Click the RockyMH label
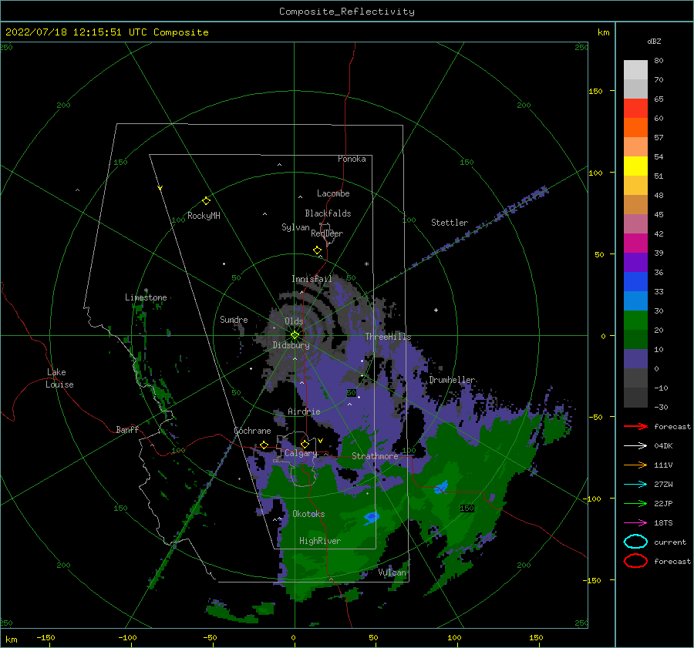The width and height of the screenshot is (694, 648). tap(204, 216)
